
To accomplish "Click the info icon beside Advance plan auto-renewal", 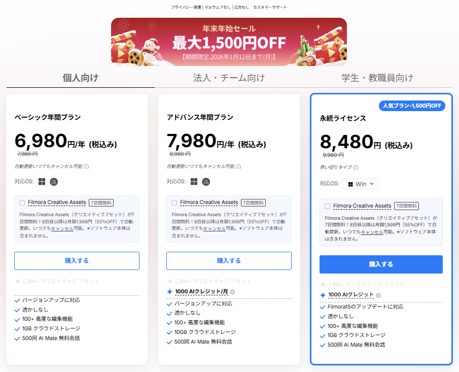I will pos(238,166).
